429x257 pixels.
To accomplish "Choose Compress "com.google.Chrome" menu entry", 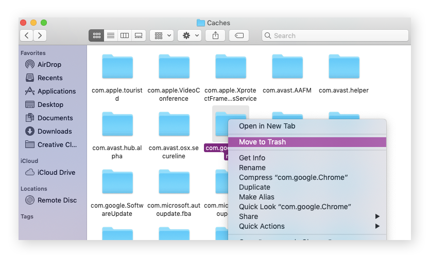I will click(293, 177).
